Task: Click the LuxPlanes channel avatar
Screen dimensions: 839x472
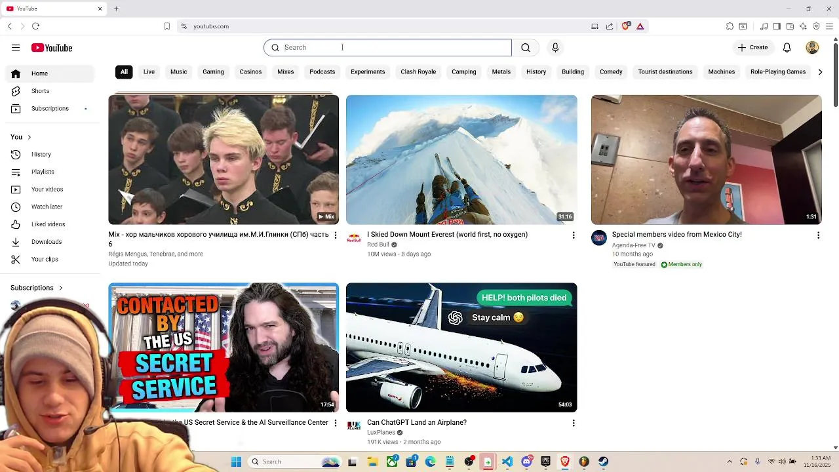Action: (x=354, y=426)
